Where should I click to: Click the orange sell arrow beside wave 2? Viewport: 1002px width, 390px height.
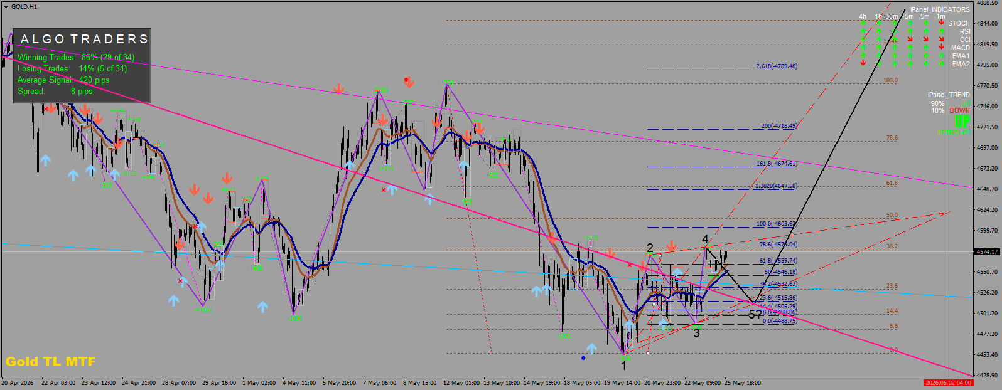tap(672, 245)
